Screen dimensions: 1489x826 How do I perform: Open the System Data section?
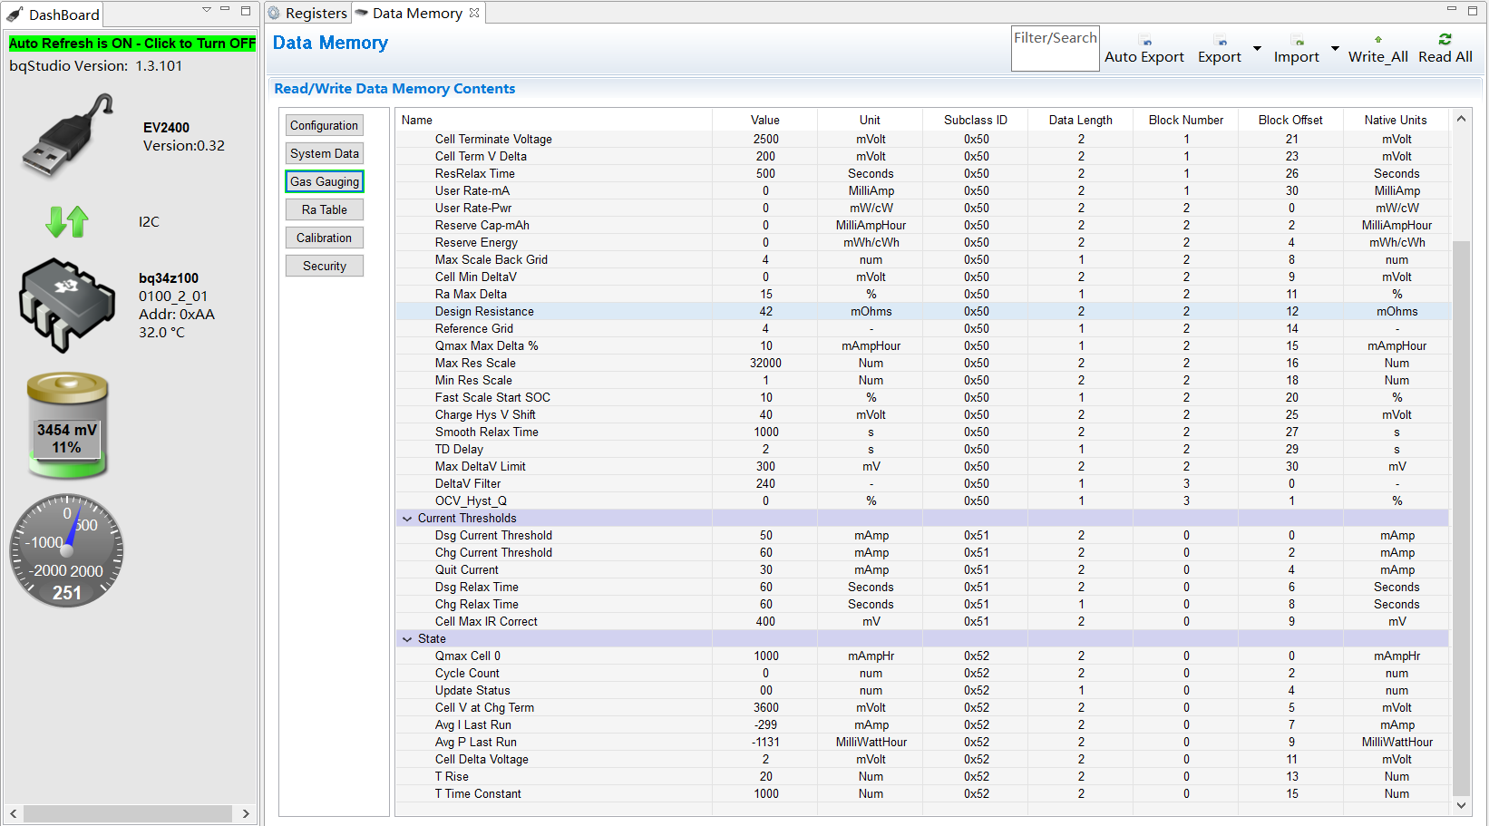click(x=325, y=153)
